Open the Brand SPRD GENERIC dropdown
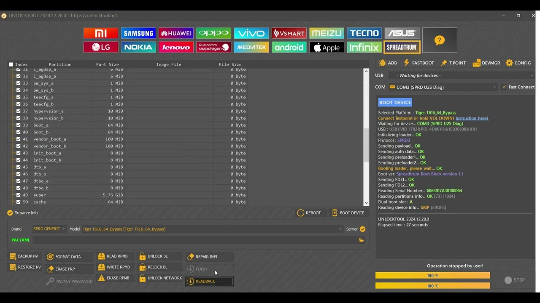The height and width of the screenshot is (303, 540). (49, 229)
